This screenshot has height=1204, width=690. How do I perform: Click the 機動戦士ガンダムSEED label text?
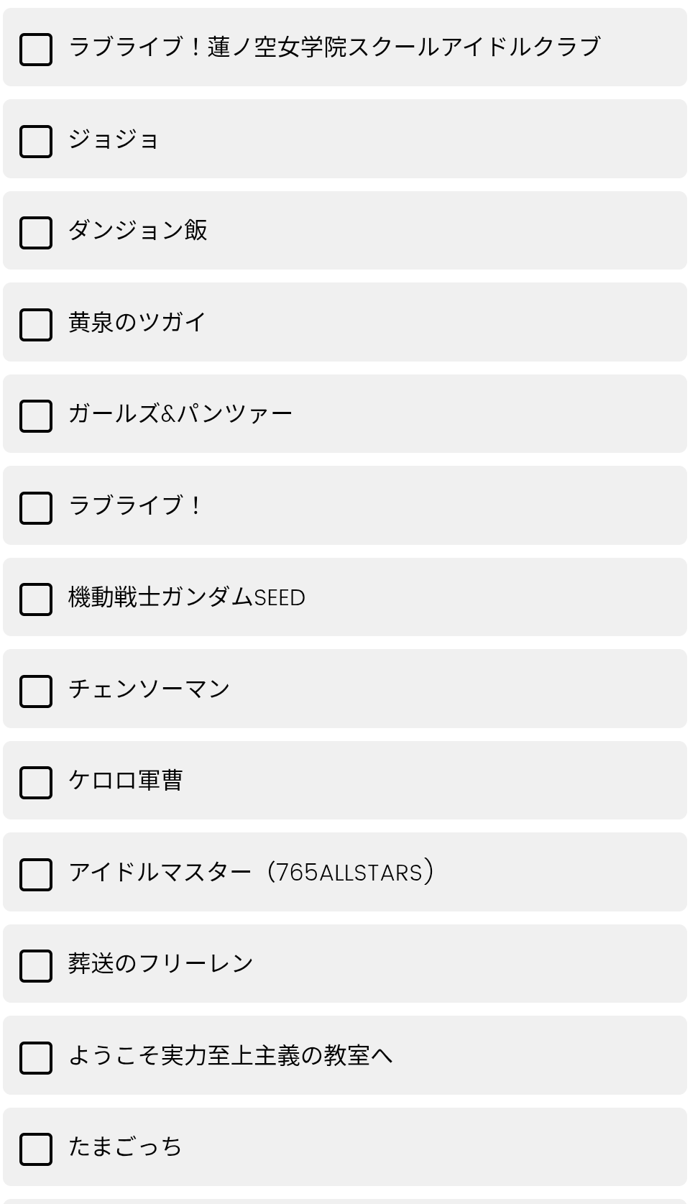point(187,597)
